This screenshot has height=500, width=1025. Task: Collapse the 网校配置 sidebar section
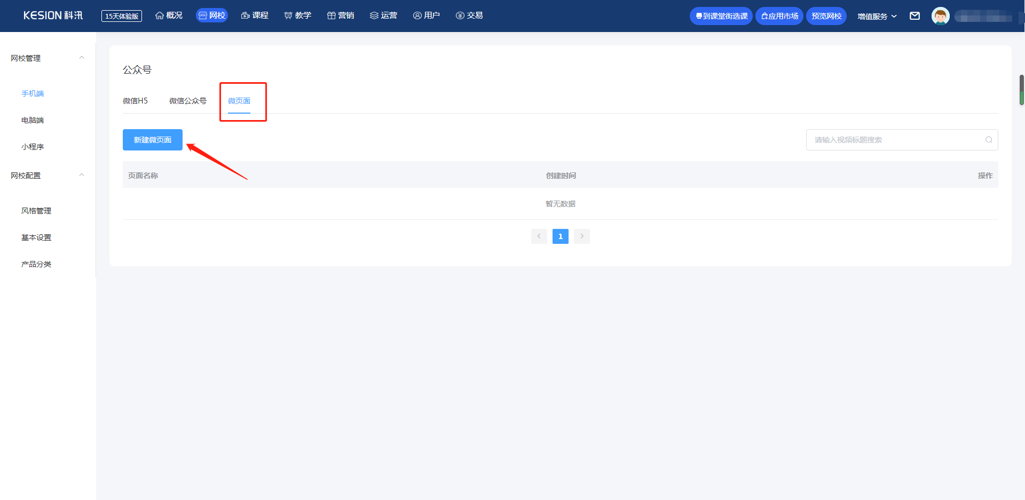click(x=82, y=175)
